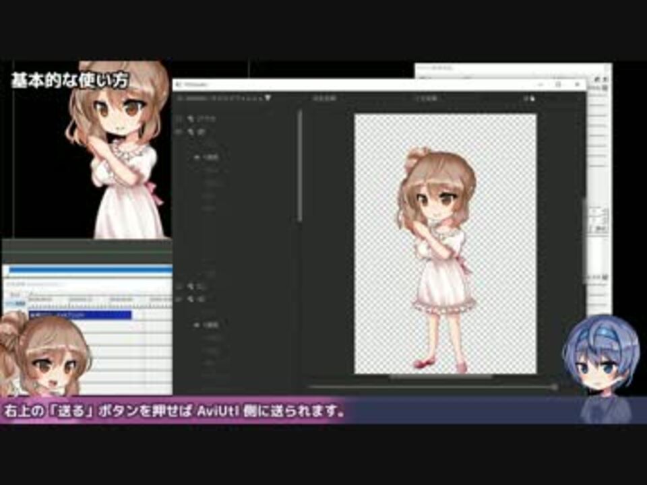The image size is (647, 485).
Task: Click the link icon on the third top-level layer
Action: [x=191, y=286]
